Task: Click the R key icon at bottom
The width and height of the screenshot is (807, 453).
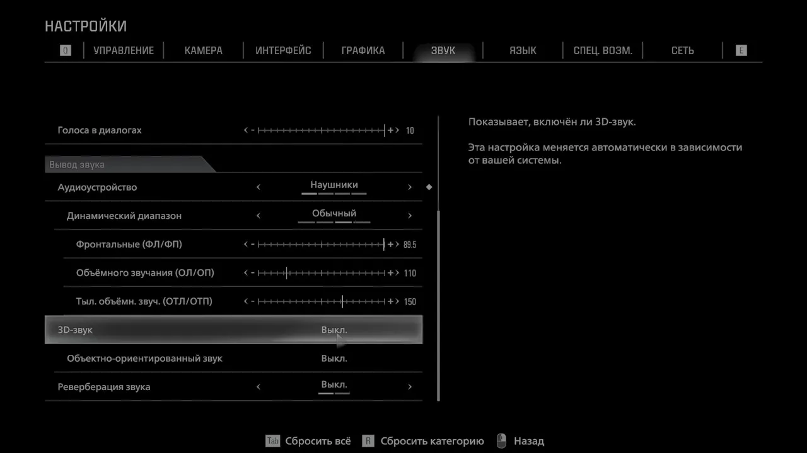Action: pos(368,441)
